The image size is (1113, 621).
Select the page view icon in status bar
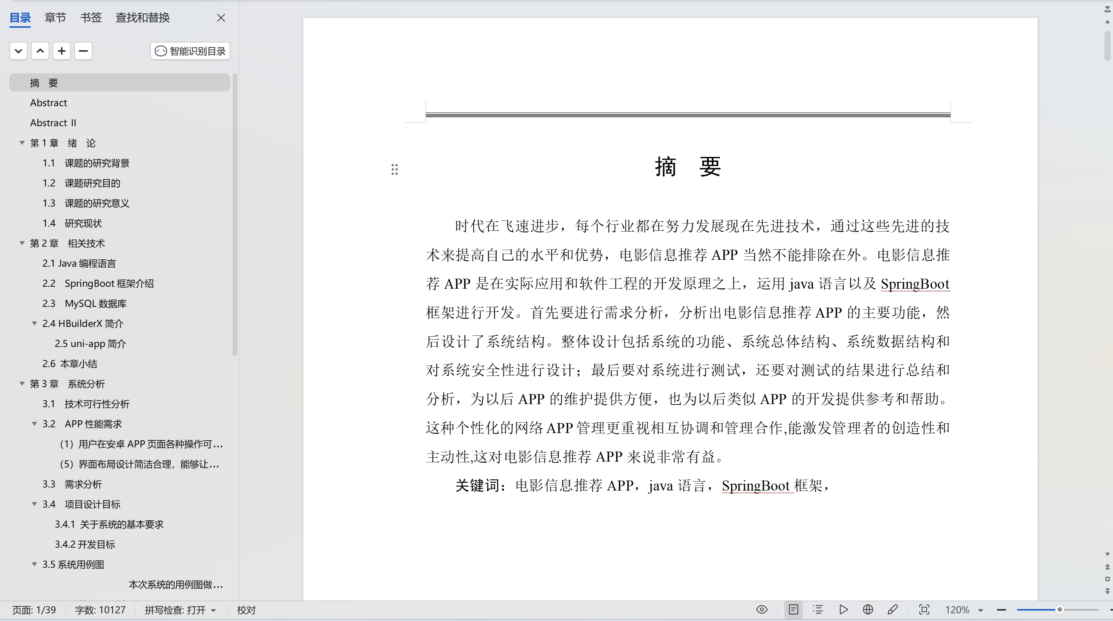click(x=794, y=609)
